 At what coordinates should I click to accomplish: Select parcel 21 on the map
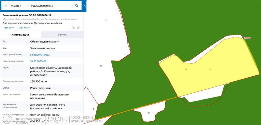coord(148,113)
